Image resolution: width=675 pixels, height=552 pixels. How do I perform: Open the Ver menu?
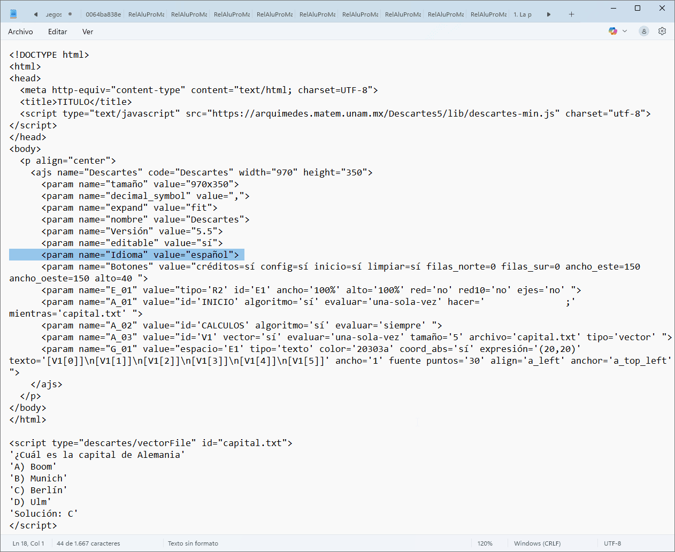pyautogui.click(x=88, y=32)
